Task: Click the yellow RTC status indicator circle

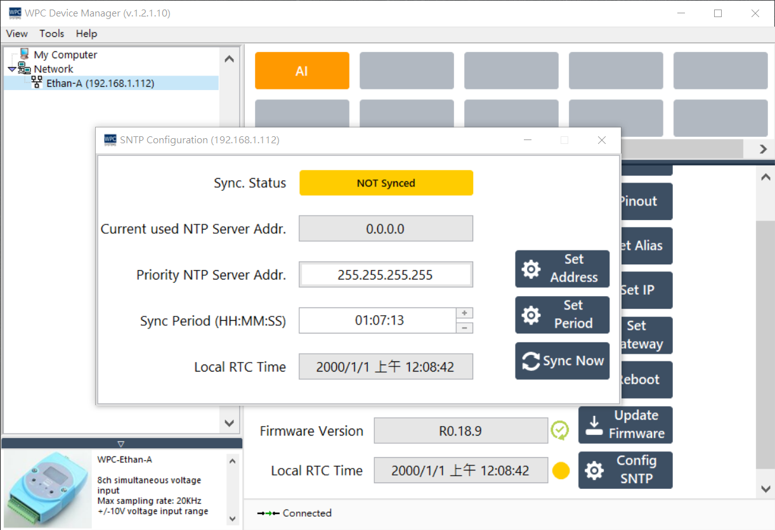Action: 561,470
